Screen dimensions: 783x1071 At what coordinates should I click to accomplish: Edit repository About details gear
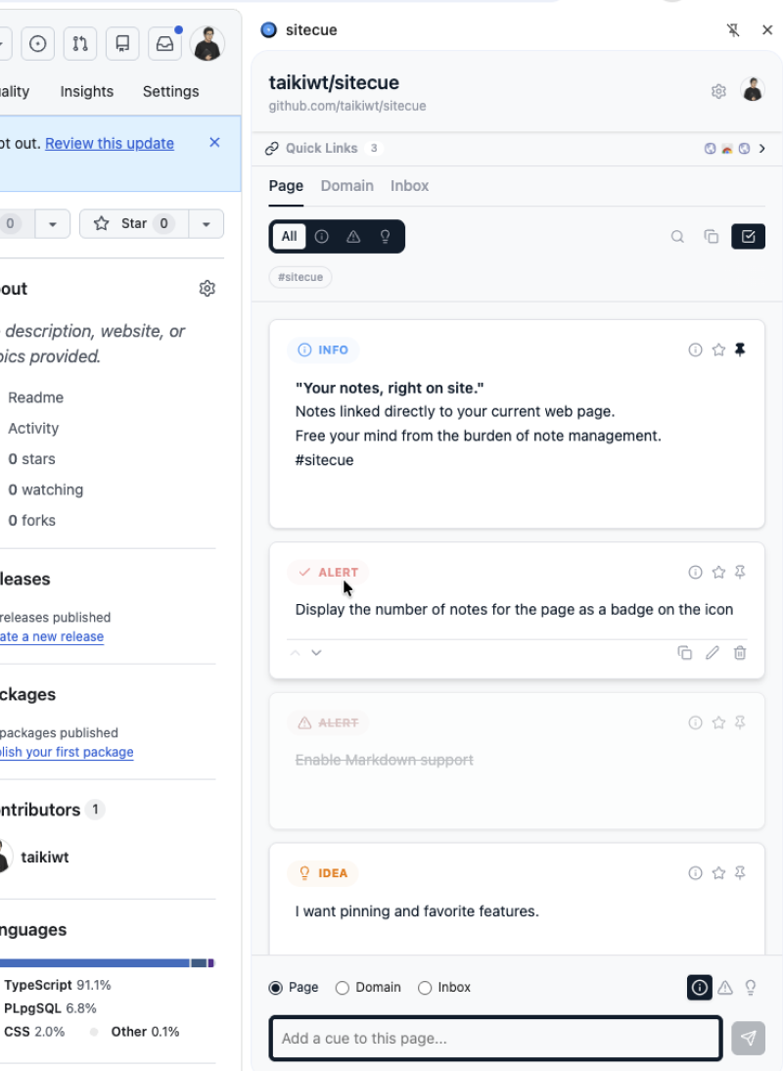point(207,288)
